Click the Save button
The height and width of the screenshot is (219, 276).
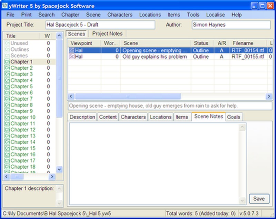pos(259,199)
